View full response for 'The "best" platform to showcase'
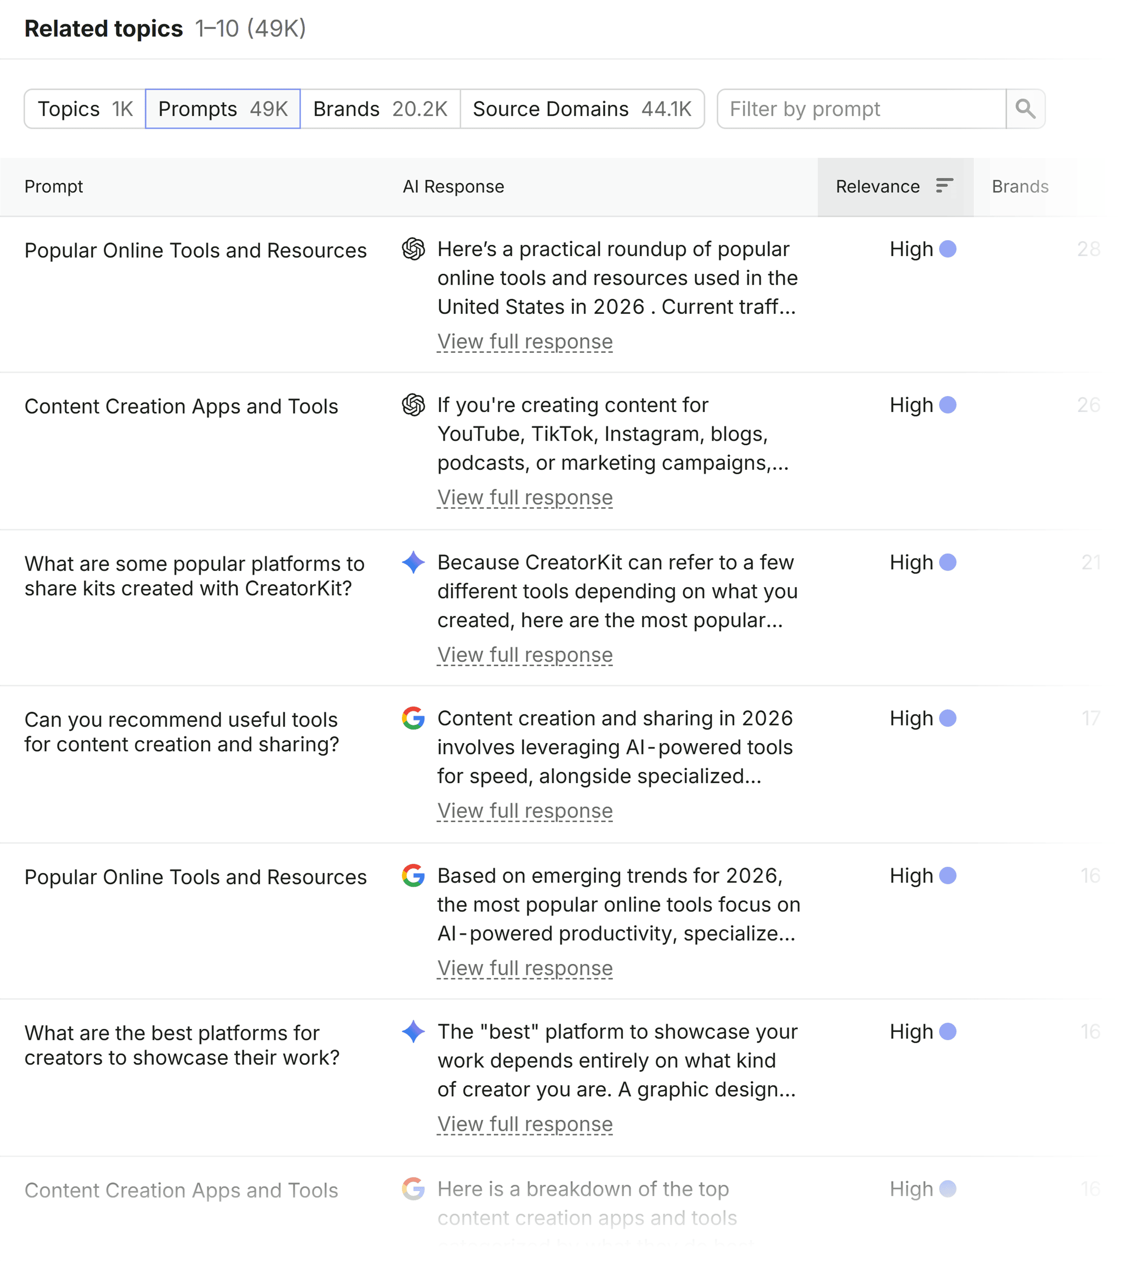1137x1261 pixels. [525, 1125]
